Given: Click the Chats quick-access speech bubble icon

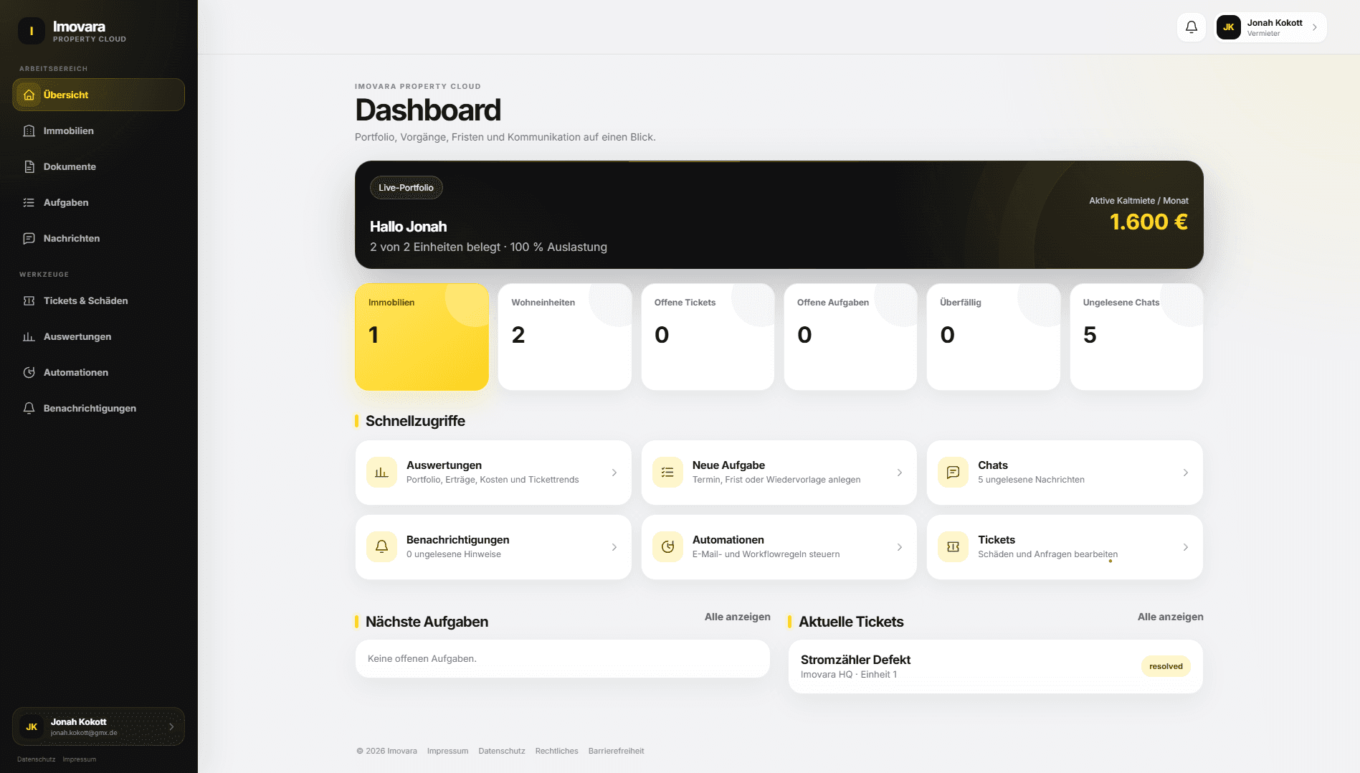Looking at the screenshot, I should 953,473.
